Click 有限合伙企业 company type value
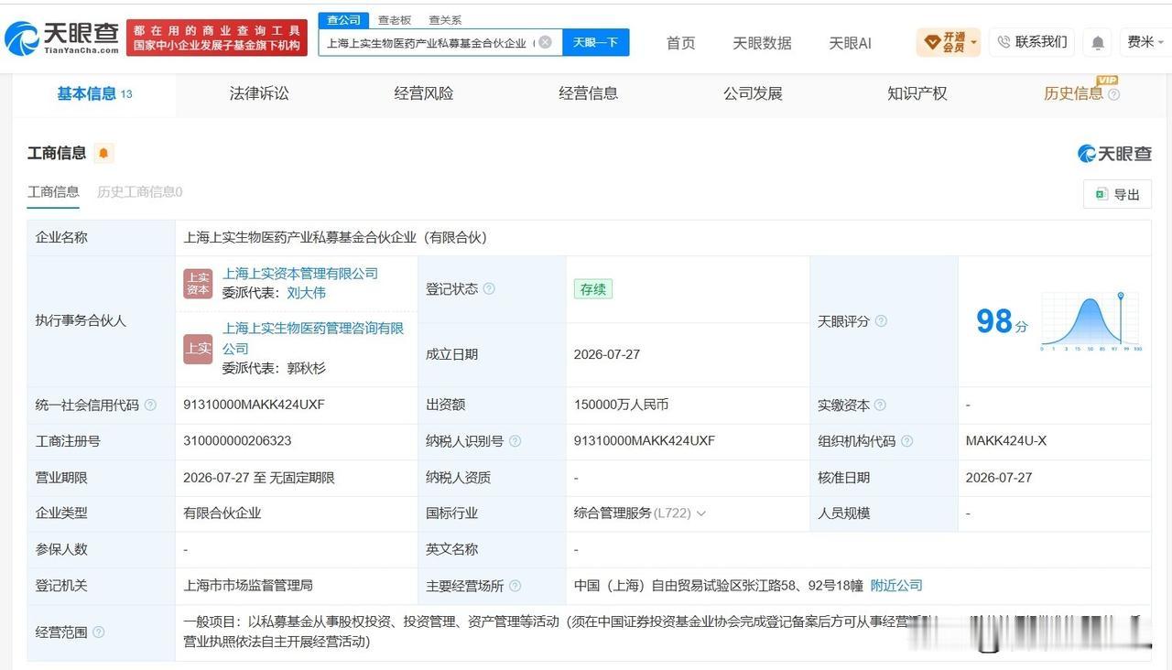Viewport: 1172px width, 670px height. [x=222, y=513]
